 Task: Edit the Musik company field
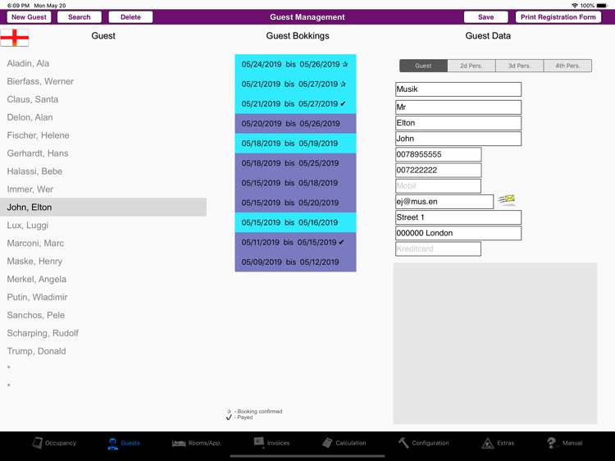pos(458,89)
